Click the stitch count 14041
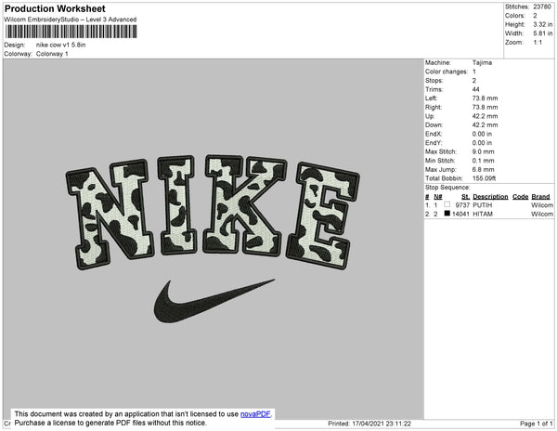 (460, 214)
